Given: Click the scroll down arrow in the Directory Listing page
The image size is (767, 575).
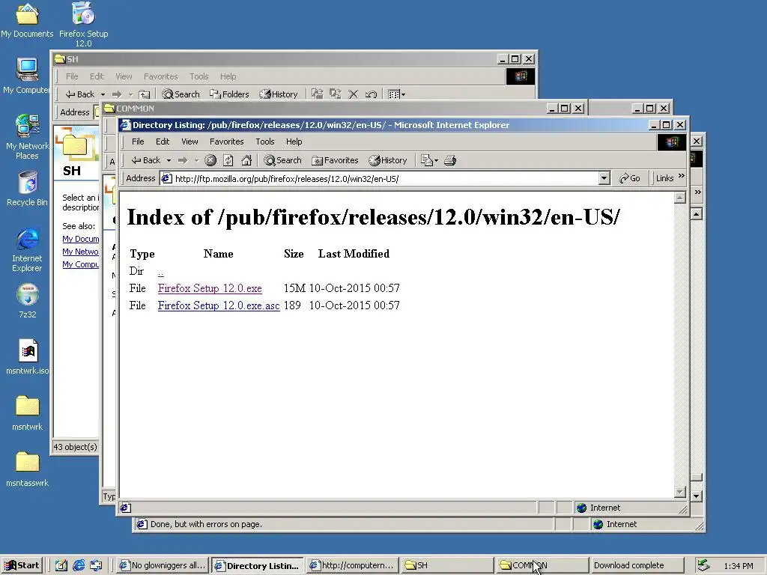Looking at the screenshot, I should tap(680, 492).
